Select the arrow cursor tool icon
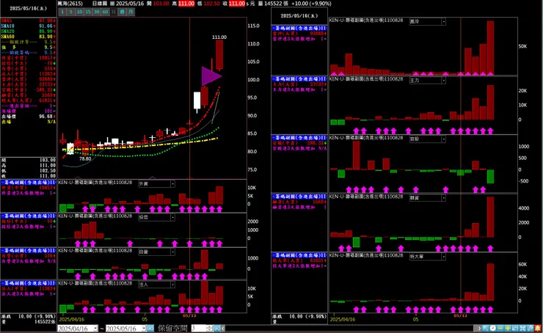543x333 pixels. 485,328
